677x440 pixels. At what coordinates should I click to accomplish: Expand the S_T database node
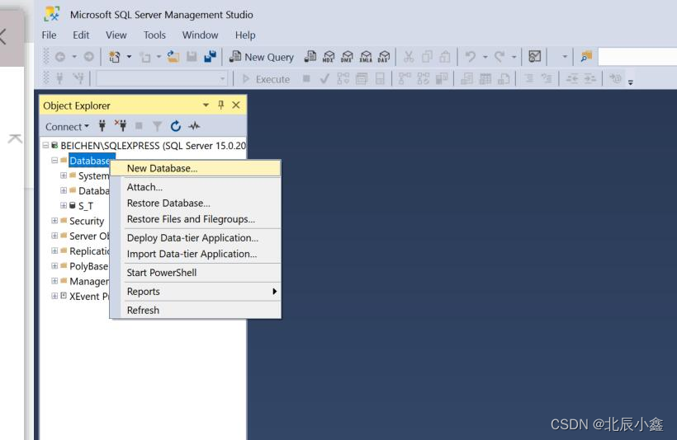coord(64,205)
